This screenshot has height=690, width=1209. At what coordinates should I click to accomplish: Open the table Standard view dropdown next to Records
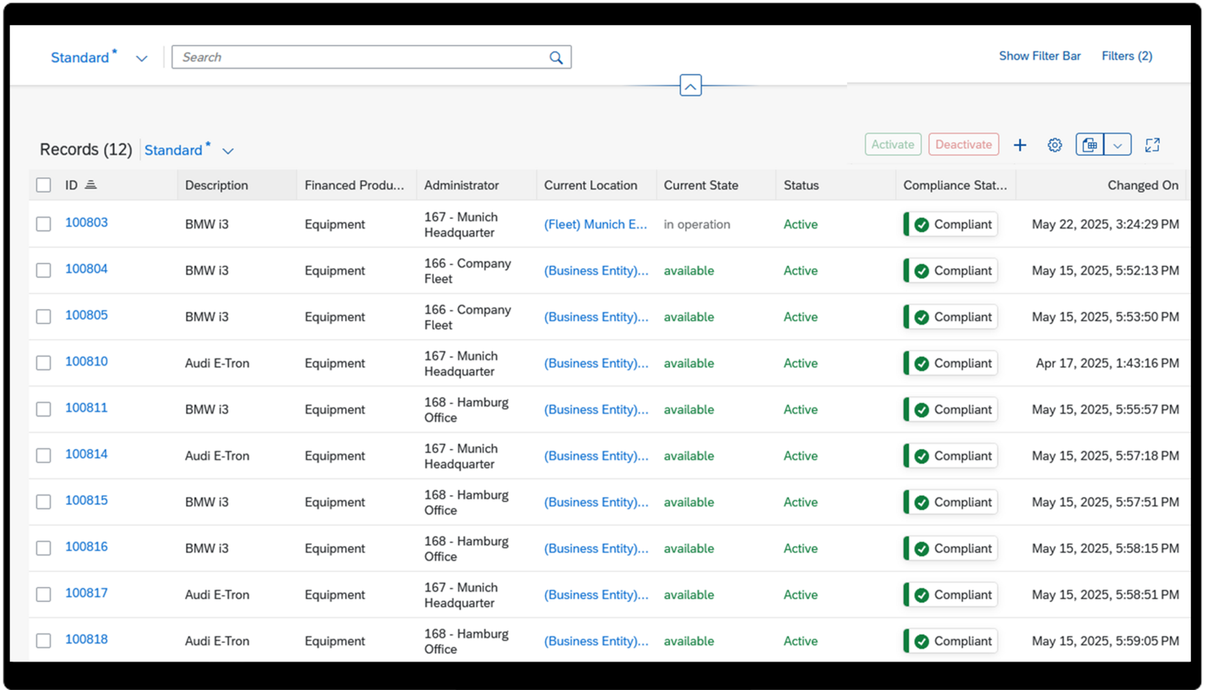point(228,151)
